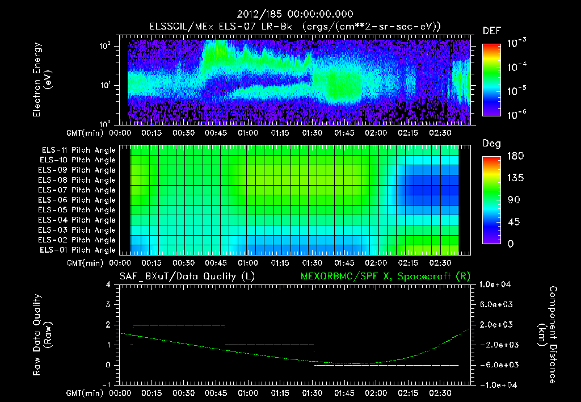Click the 10^1 energy tick label
The height and width of the screenshot is (402, 581).
[x=105, y=85]
